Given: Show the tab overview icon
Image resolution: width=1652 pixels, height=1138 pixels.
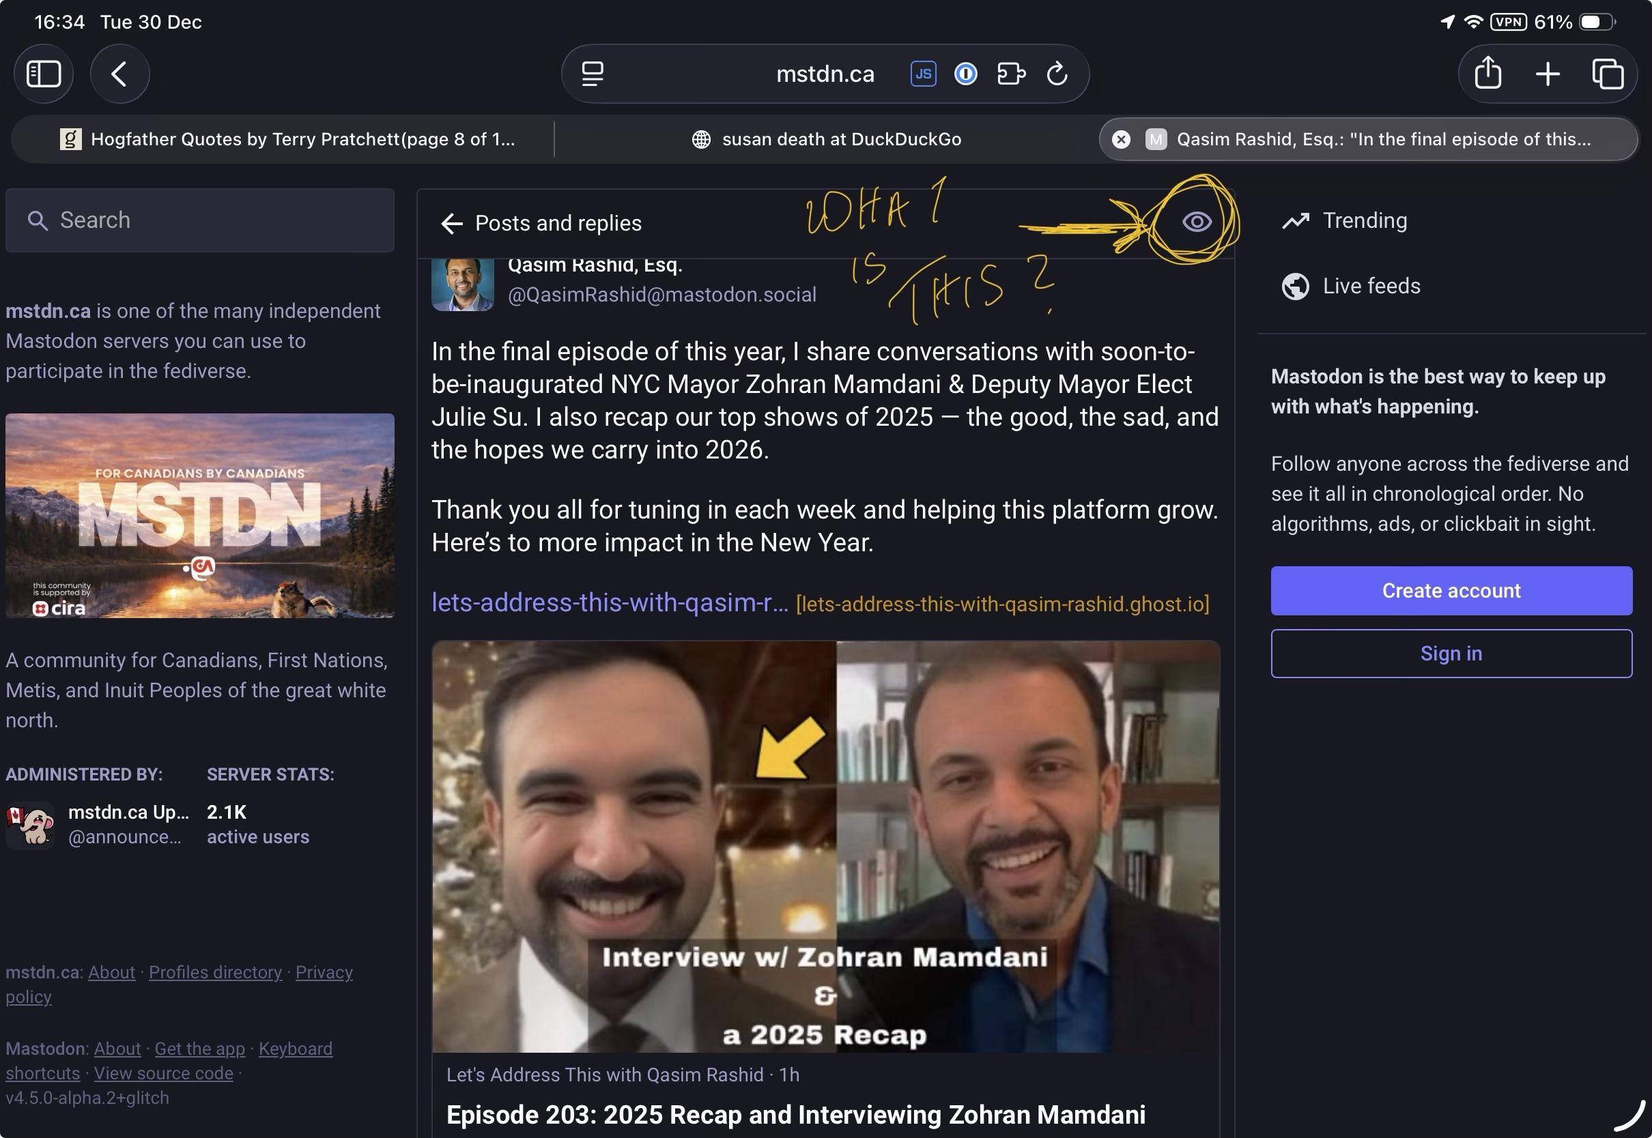Looking at the screenshot, I should (x=1607, y=74).
